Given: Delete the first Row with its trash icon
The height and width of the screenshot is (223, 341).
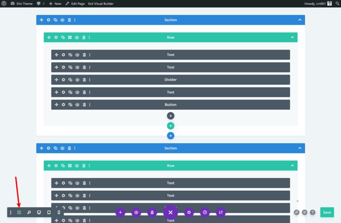Looking at the screenshot, I should [84, 37].
